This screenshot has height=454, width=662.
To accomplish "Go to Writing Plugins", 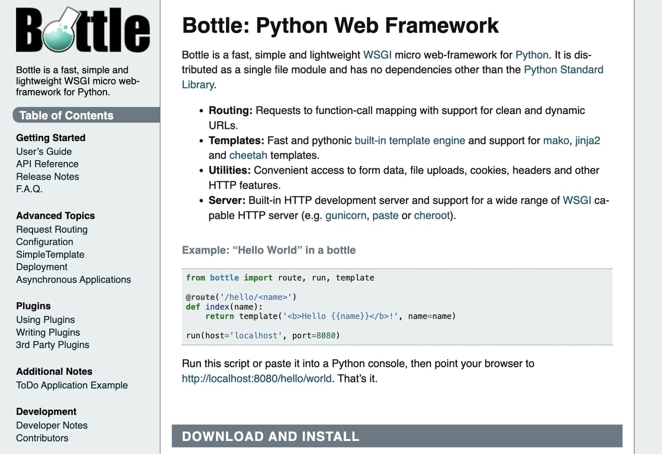I will pos(48,332).
